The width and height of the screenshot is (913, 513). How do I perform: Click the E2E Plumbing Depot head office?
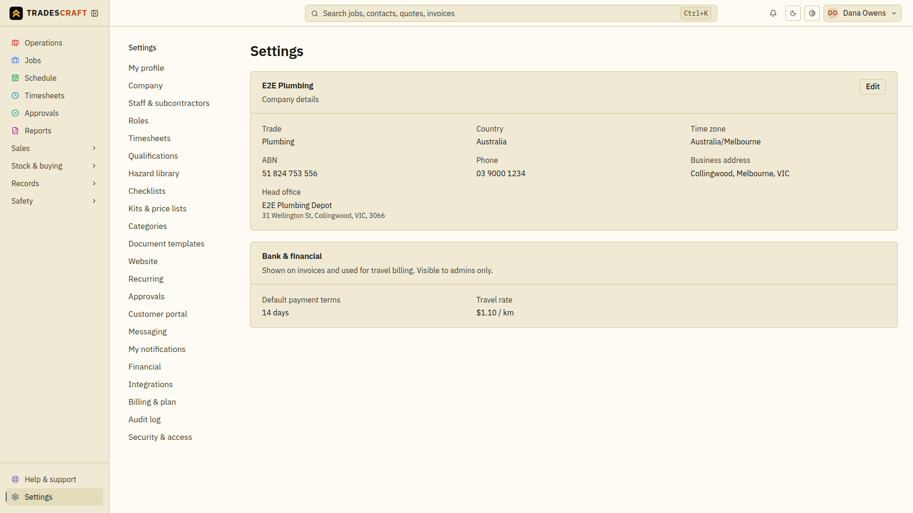point(297,205)
